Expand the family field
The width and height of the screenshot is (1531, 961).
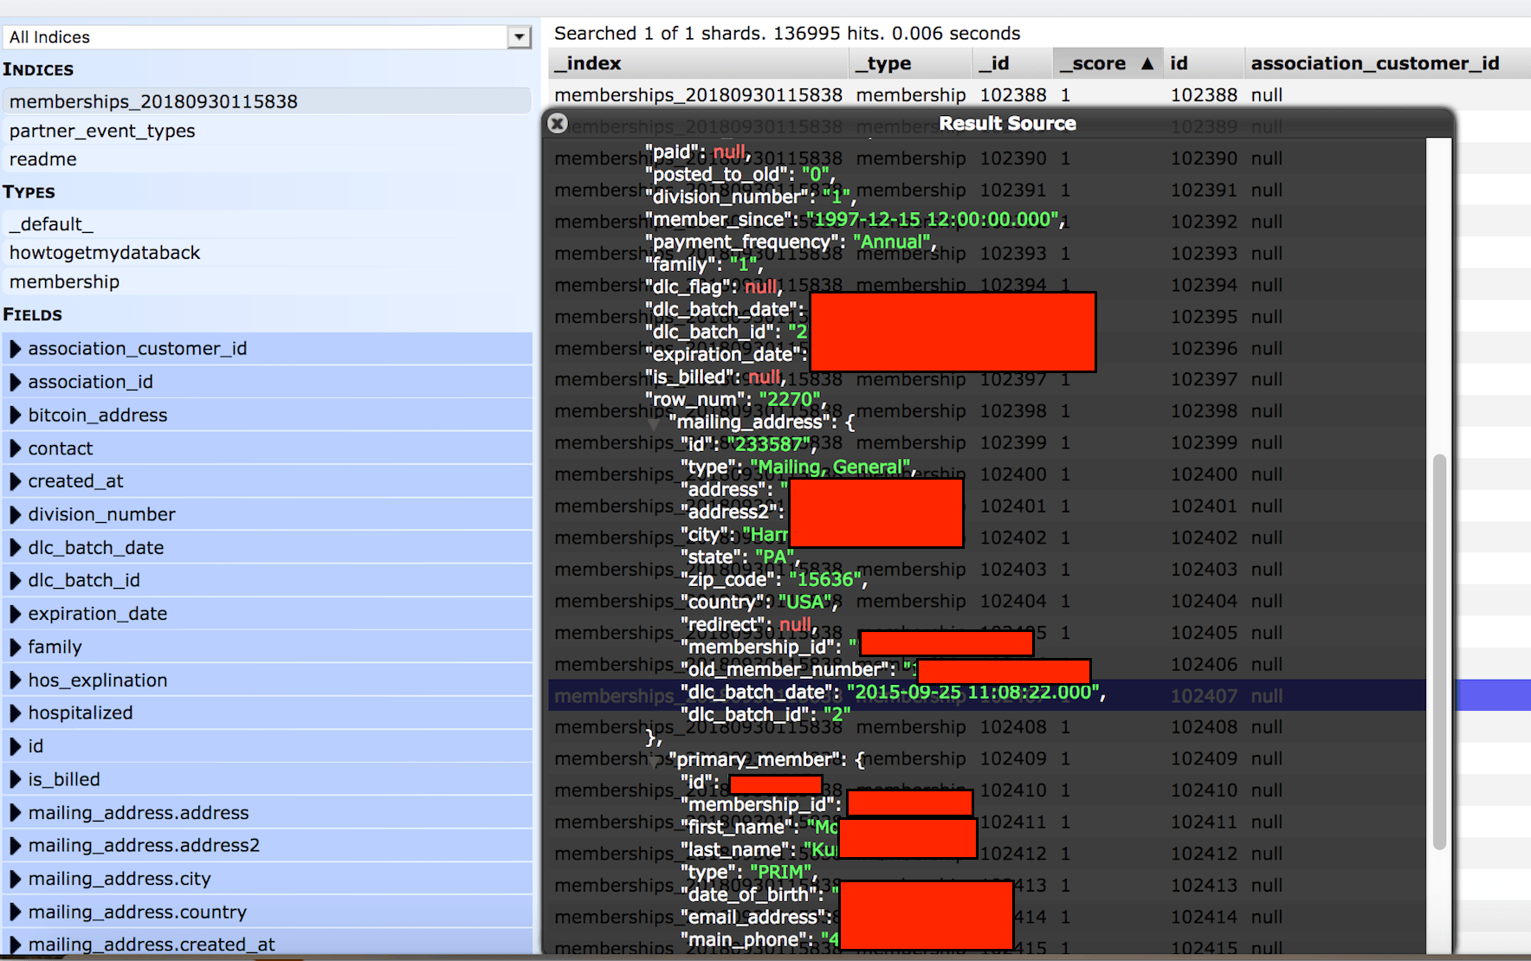[15, 648]
